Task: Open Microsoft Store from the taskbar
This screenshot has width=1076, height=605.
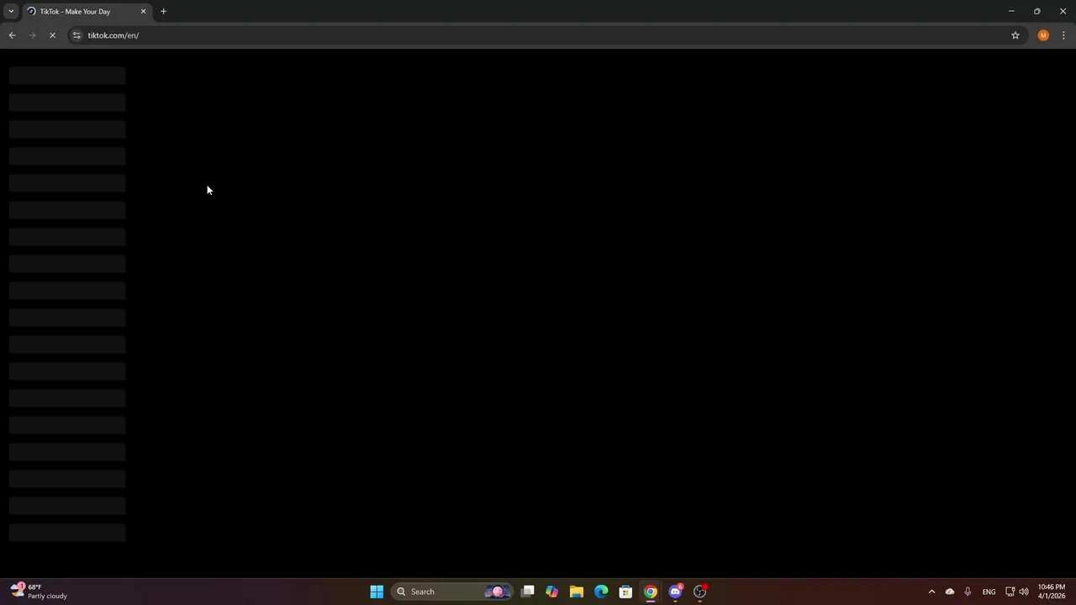Action: pyautogui.click(x=625, y=592)
